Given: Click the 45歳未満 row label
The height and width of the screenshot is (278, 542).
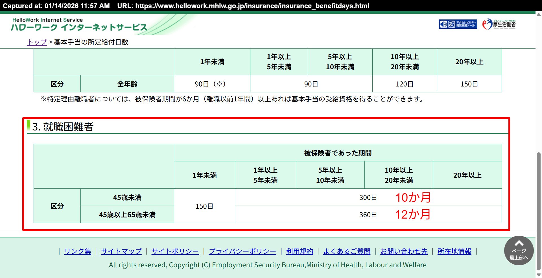Looking at the screenshot, I should (127, 197).
